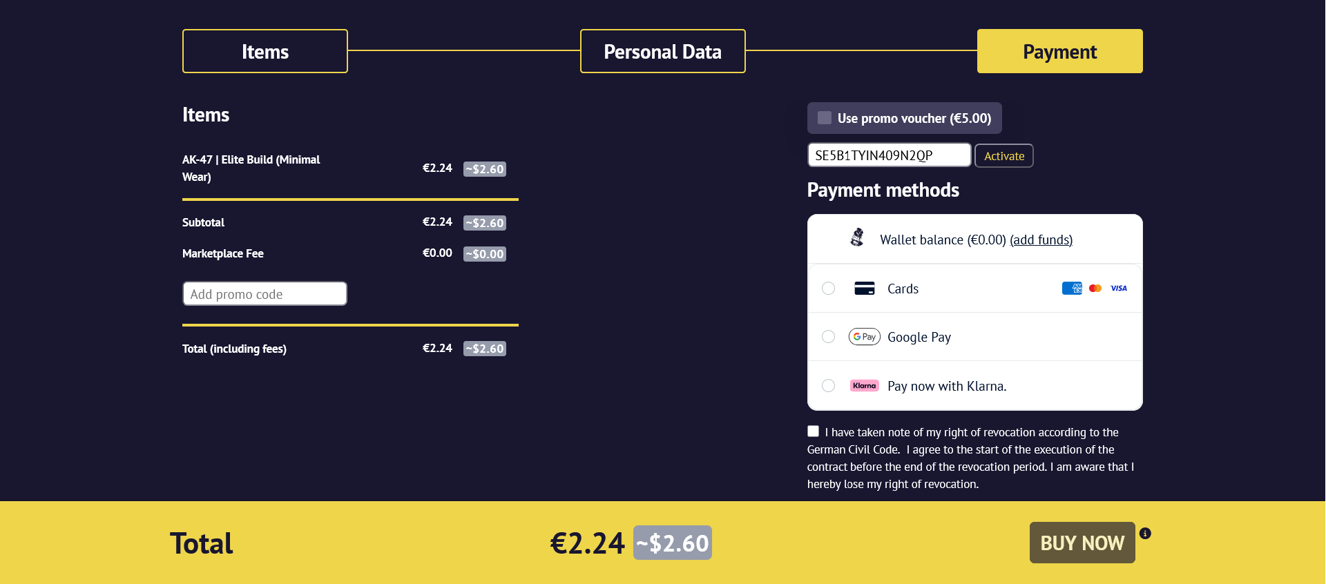Click the Mastercard logo
This screenshot has height=584, width=1326.
coord(1095,289)
